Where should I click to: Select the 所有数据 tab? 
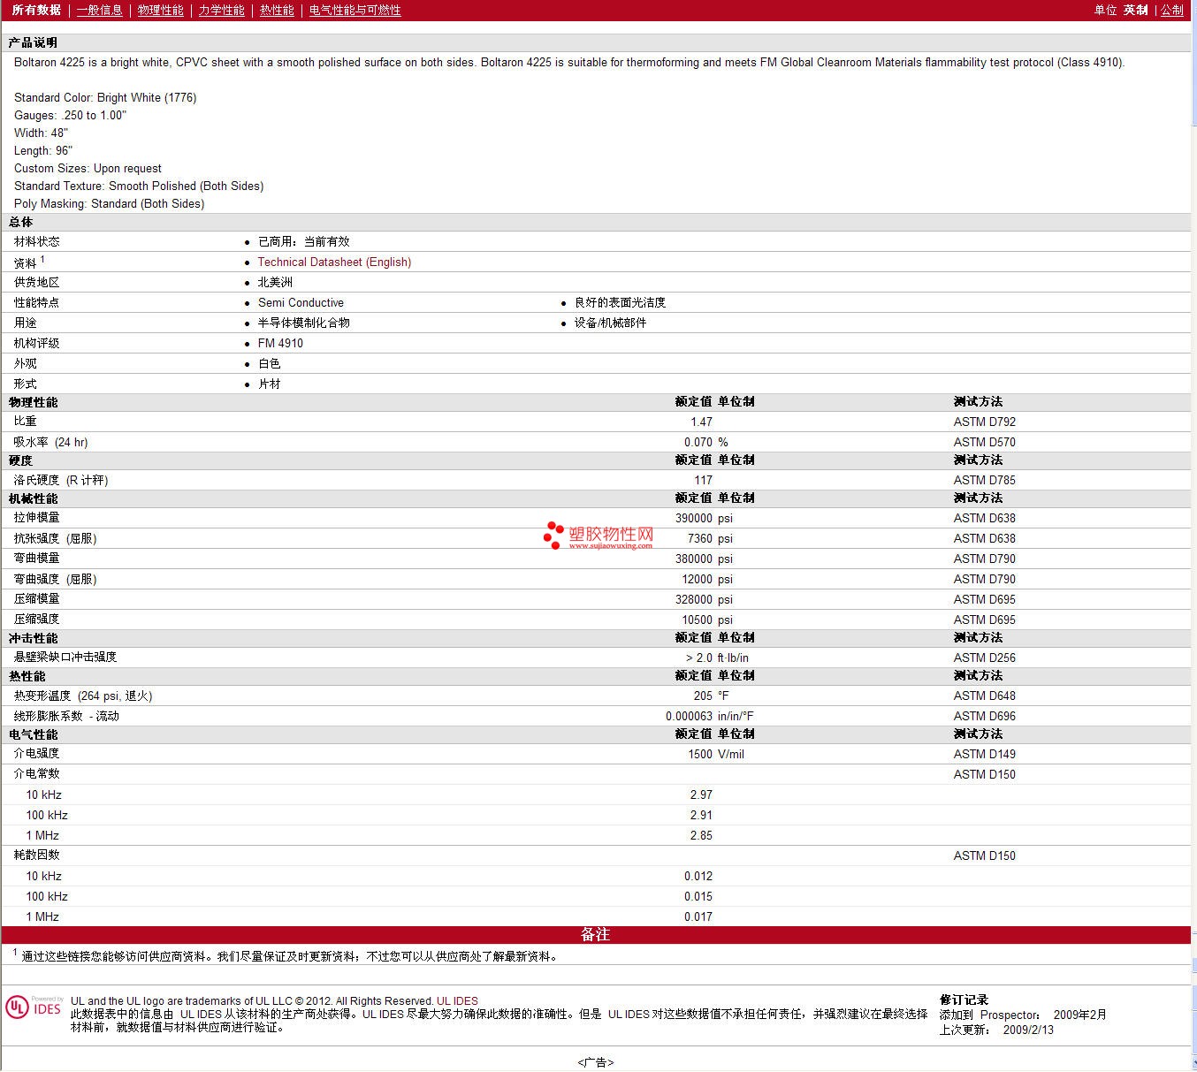pyautogui.click(x=36, y=11)
